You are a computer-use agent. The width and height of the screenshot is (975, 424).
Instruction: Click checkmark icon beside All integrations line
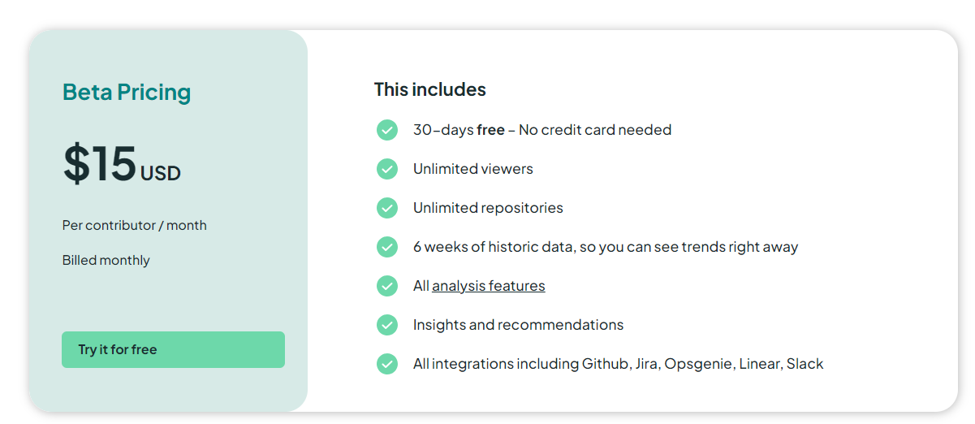pyautogui.click(x=387, y=364)
